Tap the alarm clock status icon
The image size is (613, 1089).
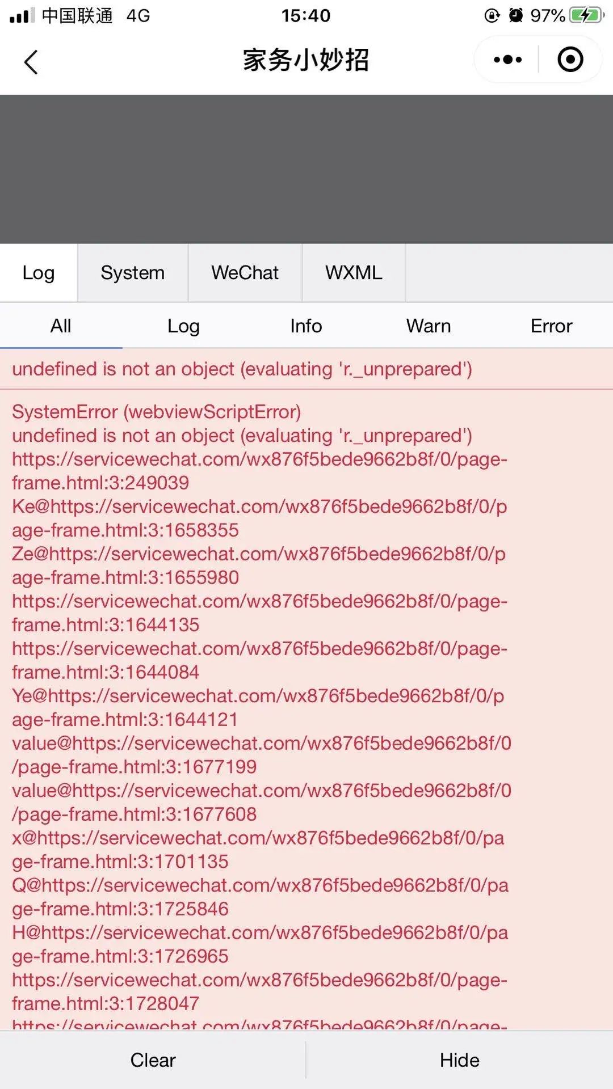click(515, 15)
